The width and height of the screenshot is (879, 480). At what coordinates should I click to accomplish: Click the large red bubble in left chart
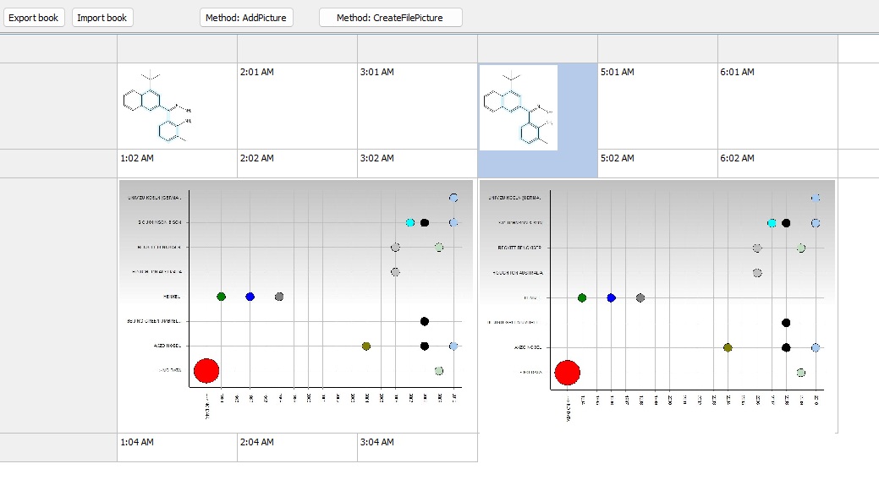tap(206, 370)
